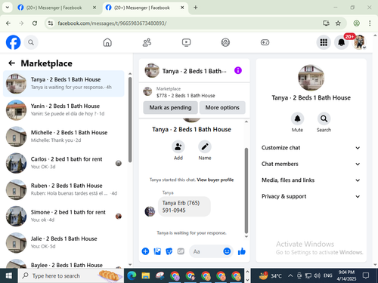Open the Facebook search magnifier
Viewport: 378px width, 283px height.
pyautogui.click(x=31, y=42)
